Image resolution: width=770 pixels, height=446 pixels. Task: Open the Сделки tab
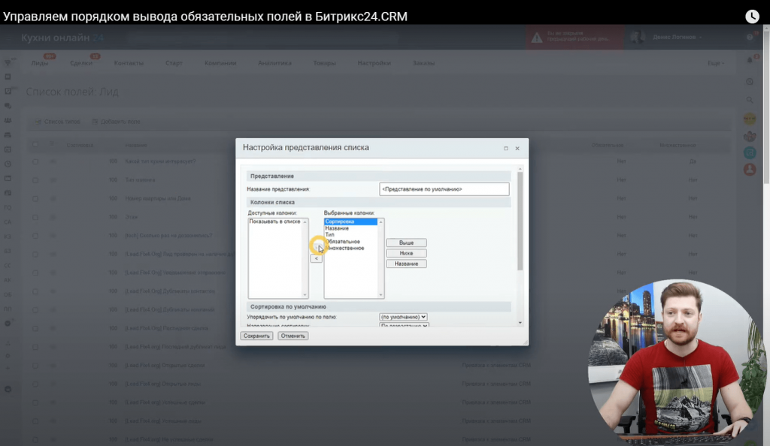tap(81, 63)
